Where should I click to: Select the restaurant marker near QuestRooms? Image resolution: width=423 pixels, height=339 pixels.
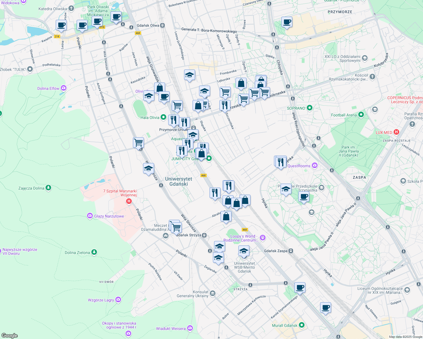tap(280, 162)
